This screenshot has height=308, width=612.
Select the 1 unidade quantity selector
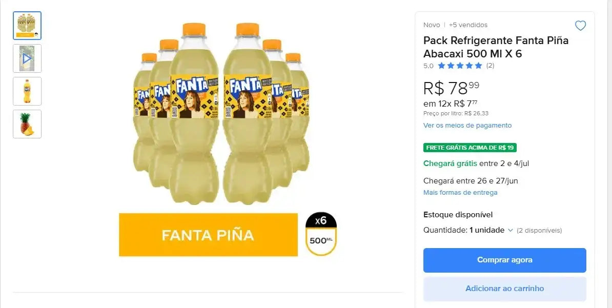click(x=487, y=231)
